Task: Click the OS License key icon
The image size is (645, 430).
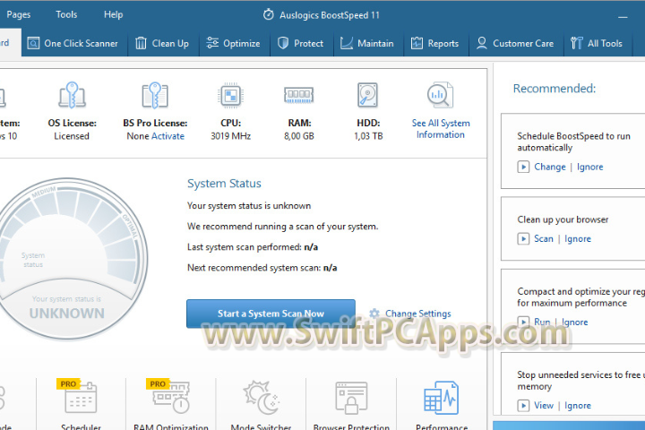Action: pos(72,95)
